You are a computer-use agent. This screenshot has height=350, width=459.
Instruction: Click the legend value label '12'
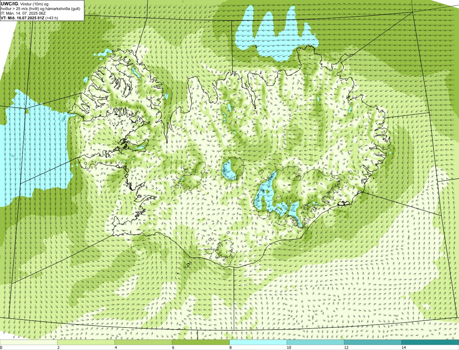[x=346, y=347]
